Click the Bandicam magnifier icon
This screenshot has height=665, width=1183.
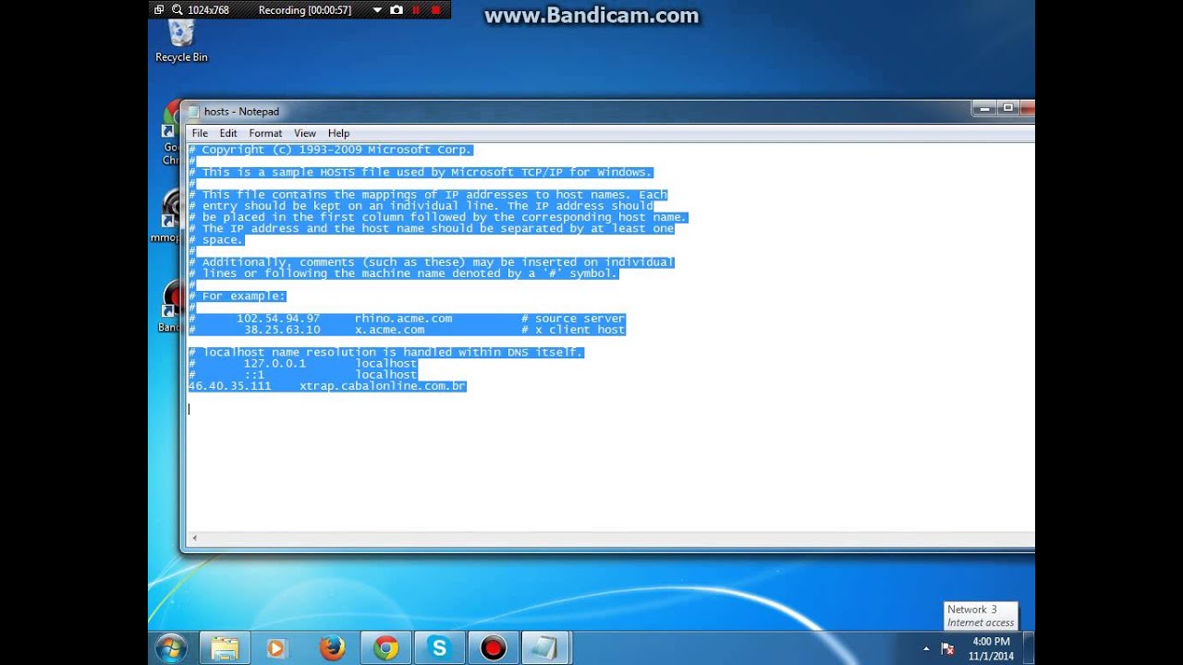pos(177,10)
